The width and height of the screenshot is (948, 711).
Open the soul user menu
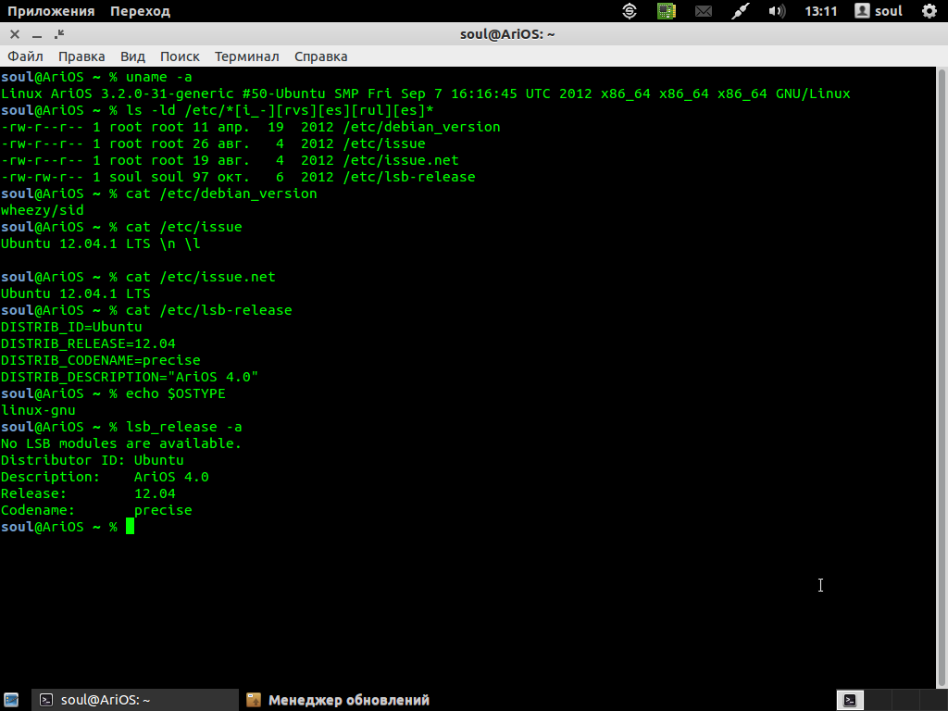click(879, 11)
